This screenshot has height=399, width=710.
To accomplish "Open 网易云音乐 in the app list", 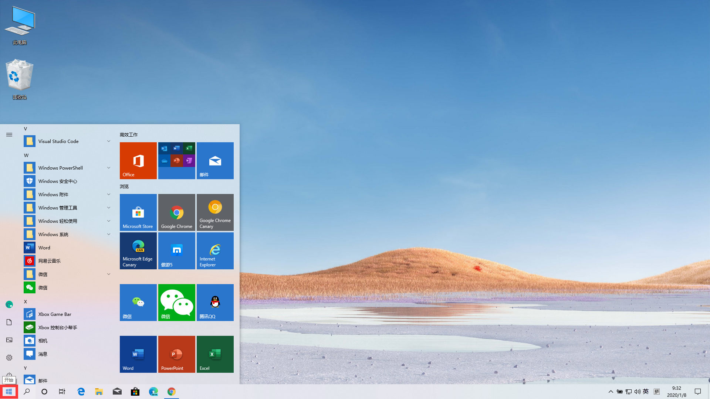I will 67,261.
